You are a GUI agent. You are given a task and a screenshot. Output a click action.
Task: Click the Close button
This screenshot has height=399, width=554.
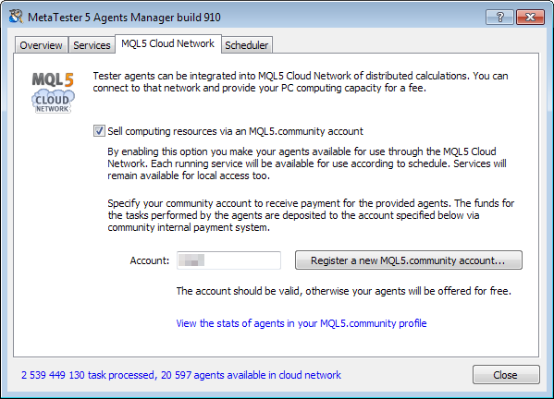click(x=506, y=375)
